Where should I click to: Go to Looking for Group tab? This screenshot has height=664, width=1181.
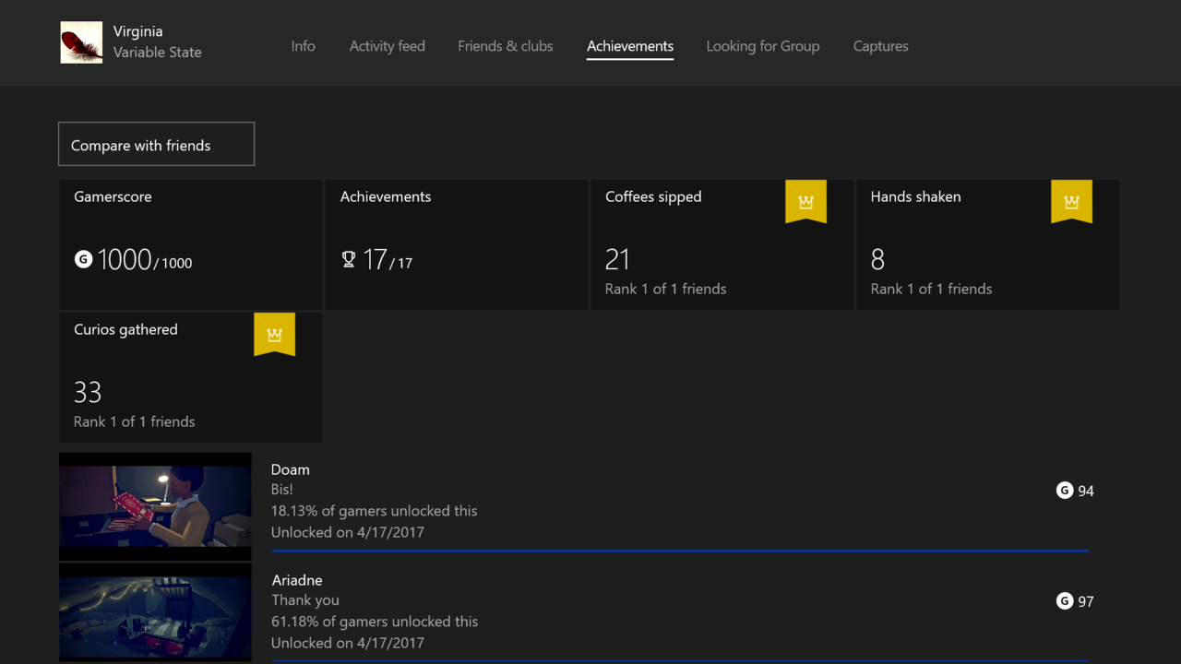pos(763,46)
